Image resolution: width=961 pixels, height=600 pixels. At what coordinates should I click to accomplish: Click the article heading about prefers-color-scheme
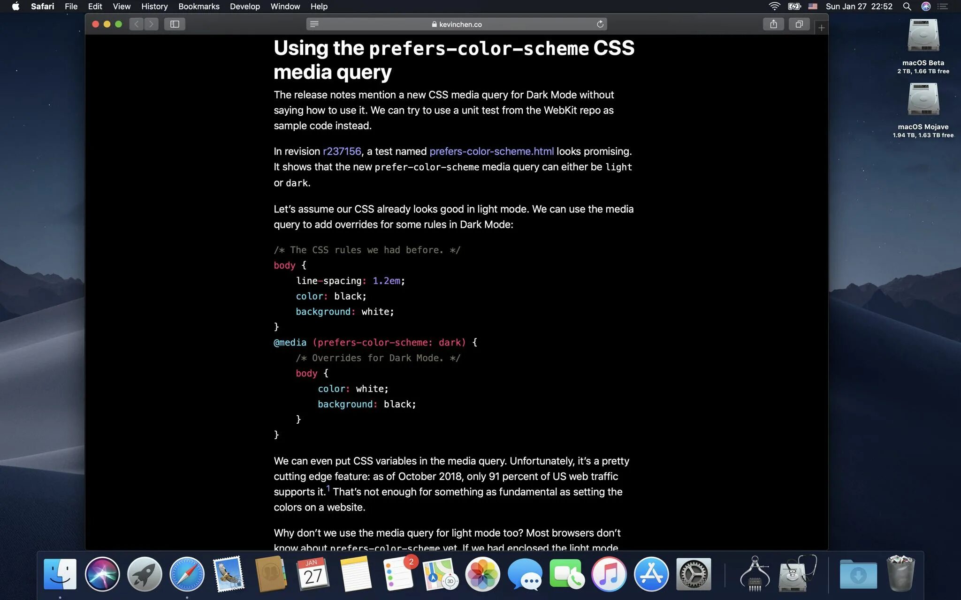[454, 60]
